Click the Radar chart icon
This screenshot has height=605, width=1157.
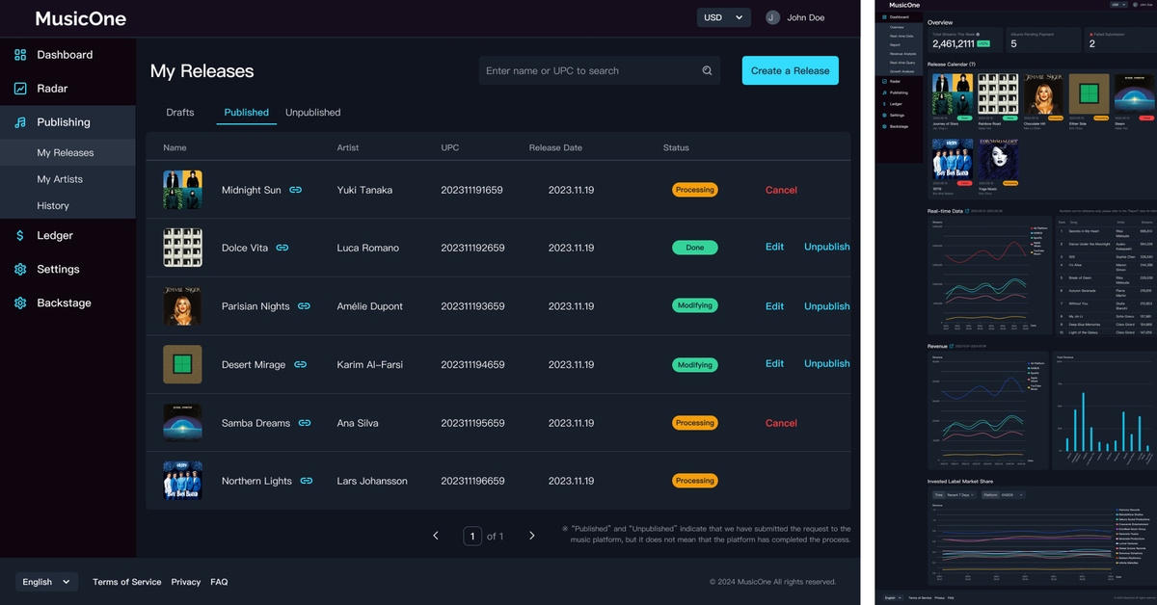(x=20, y=89)
